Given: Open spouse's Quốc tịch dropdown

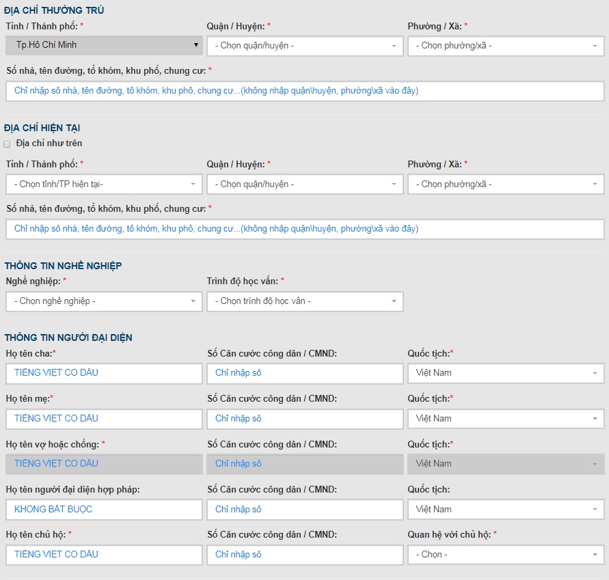Looking at the screenshot, I should tap(506, 464).
